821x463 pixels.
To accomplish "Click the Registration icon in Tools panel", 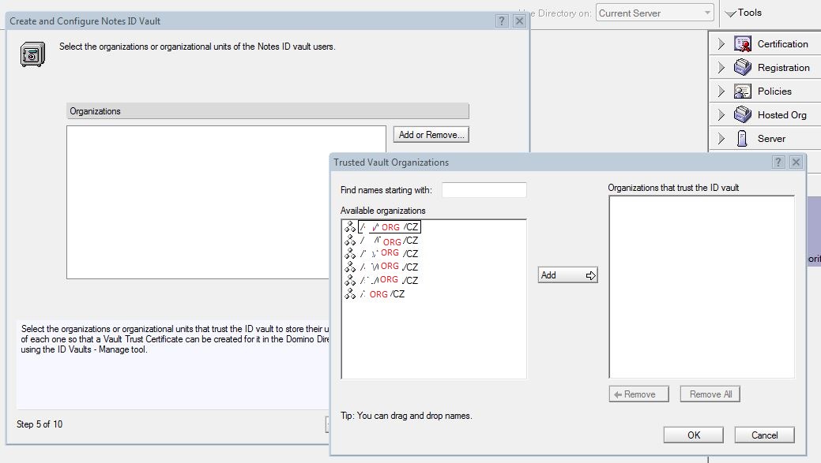I will point(743,67).
